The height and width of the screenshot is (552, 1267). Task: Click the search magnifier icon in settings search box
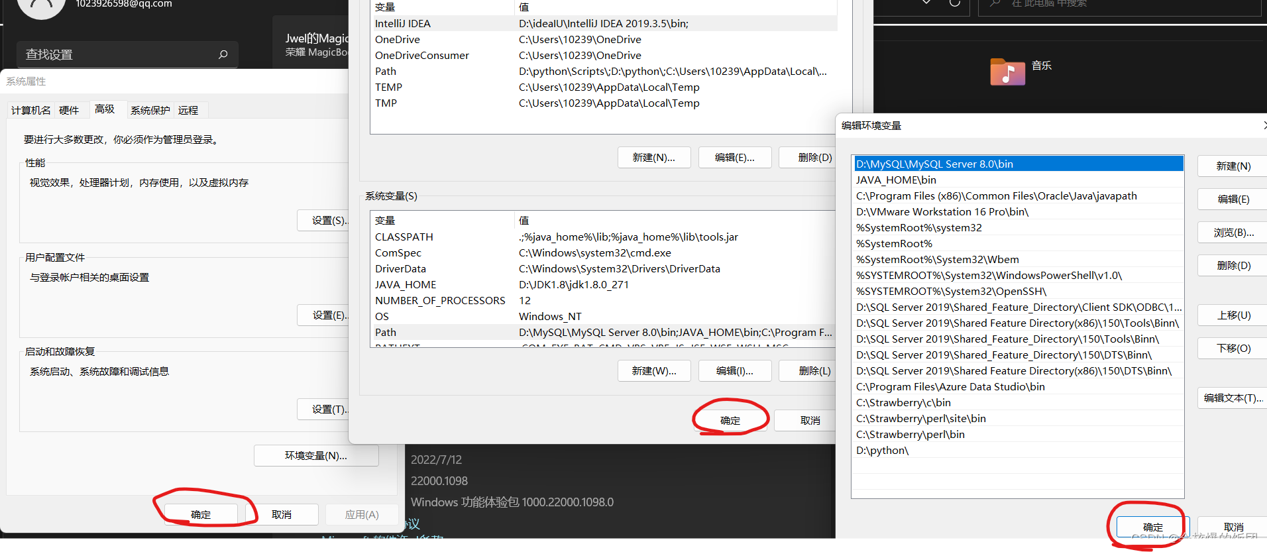click(x=223, y=54)
